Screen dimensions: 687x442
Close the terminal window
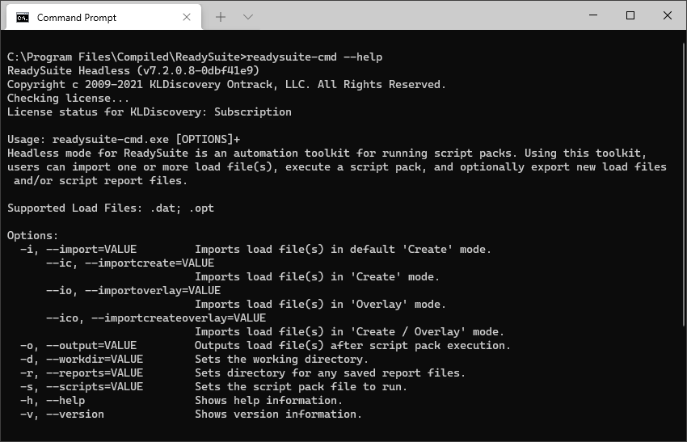667,15
